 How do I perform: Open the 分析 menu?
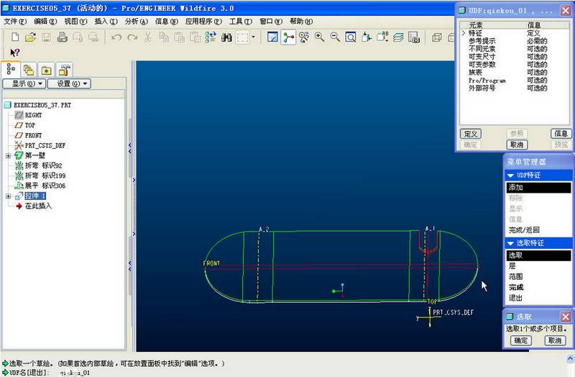click(x=135, y=22)
